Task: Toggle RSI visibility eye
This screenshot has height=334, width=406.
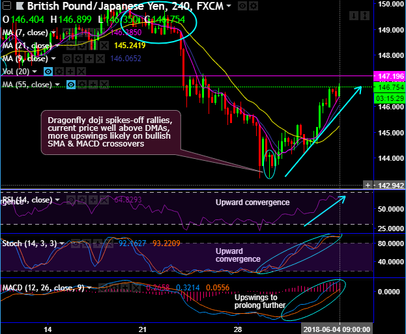Action: (71, 200)
